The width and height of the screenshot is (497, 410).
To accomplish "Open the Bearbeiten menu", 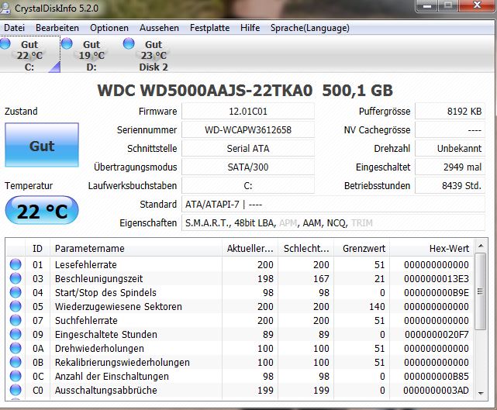I will click(57, 28).
